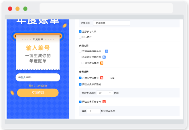Open the LV1 member level dropdown
This screenshot has height=130, width=189.
coord(105,93)
